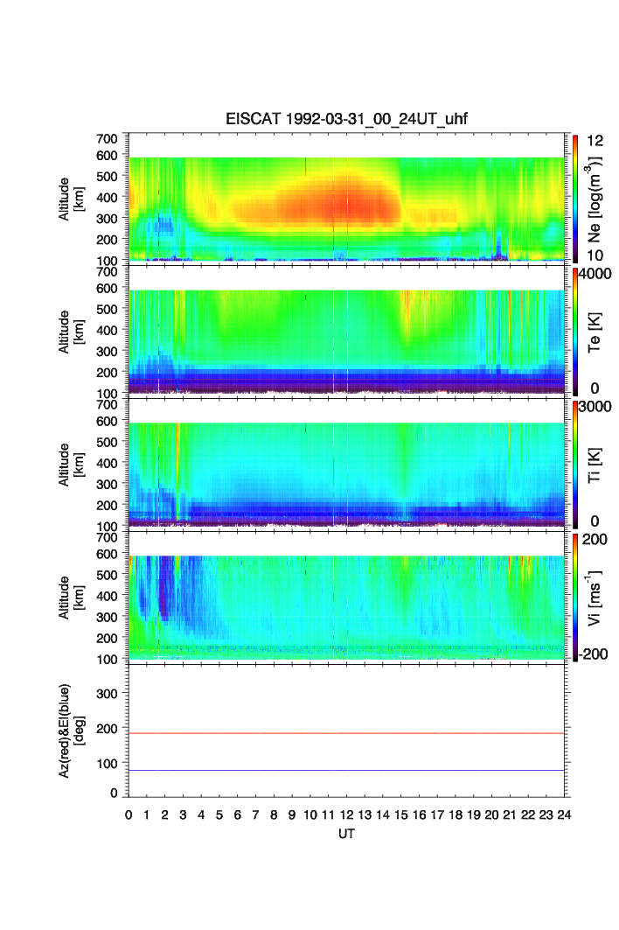Screen dimensions: 619x930
Task: Click the 0 degree tick in azimuth panel
Action: coord(115,794)
